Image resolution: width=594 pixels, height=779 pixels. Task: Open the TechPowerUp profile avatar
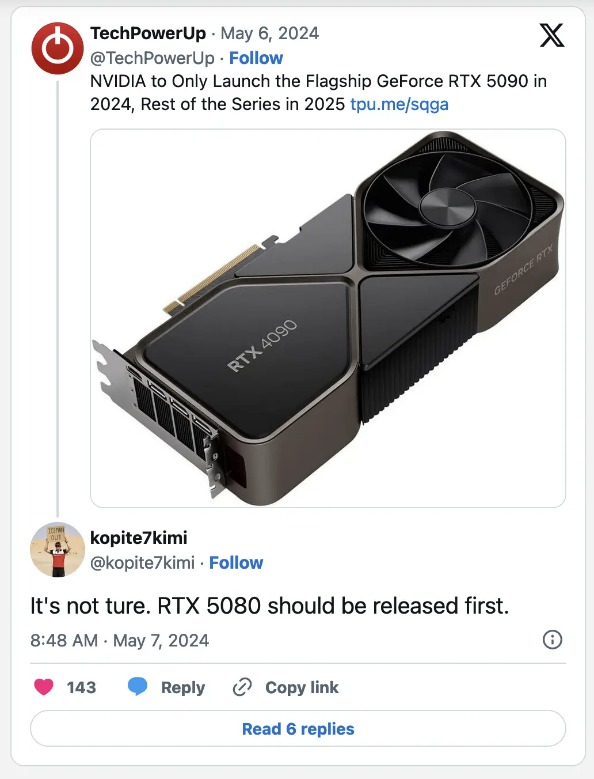click(58, 48)
